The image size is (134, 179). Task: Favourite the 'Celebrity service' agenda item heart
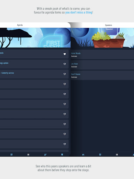point(65,74)
